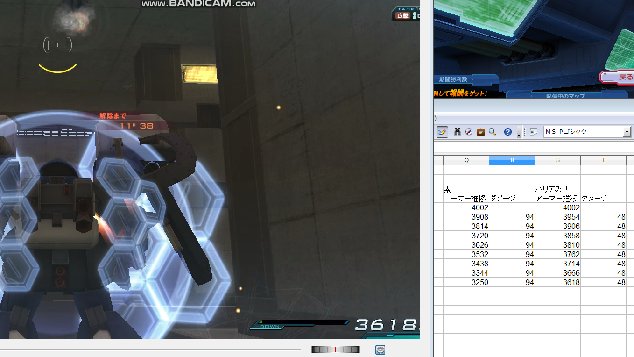This screenshot has height=357, width=634.
Task: Click the video player speaker icon
Action: click(x=380, y=350)
